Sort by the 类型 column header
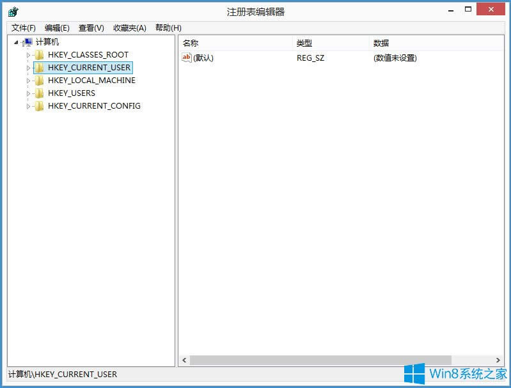The height and width of the screenshot is (388, 511). pyautogui.click(x=331, y=43)
